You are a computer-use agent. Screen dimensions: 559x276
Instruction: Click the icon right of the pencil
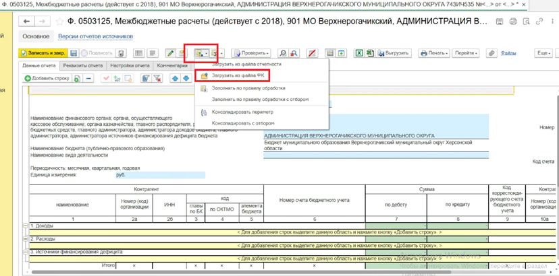pyautogui.click(x=182, y=53)
